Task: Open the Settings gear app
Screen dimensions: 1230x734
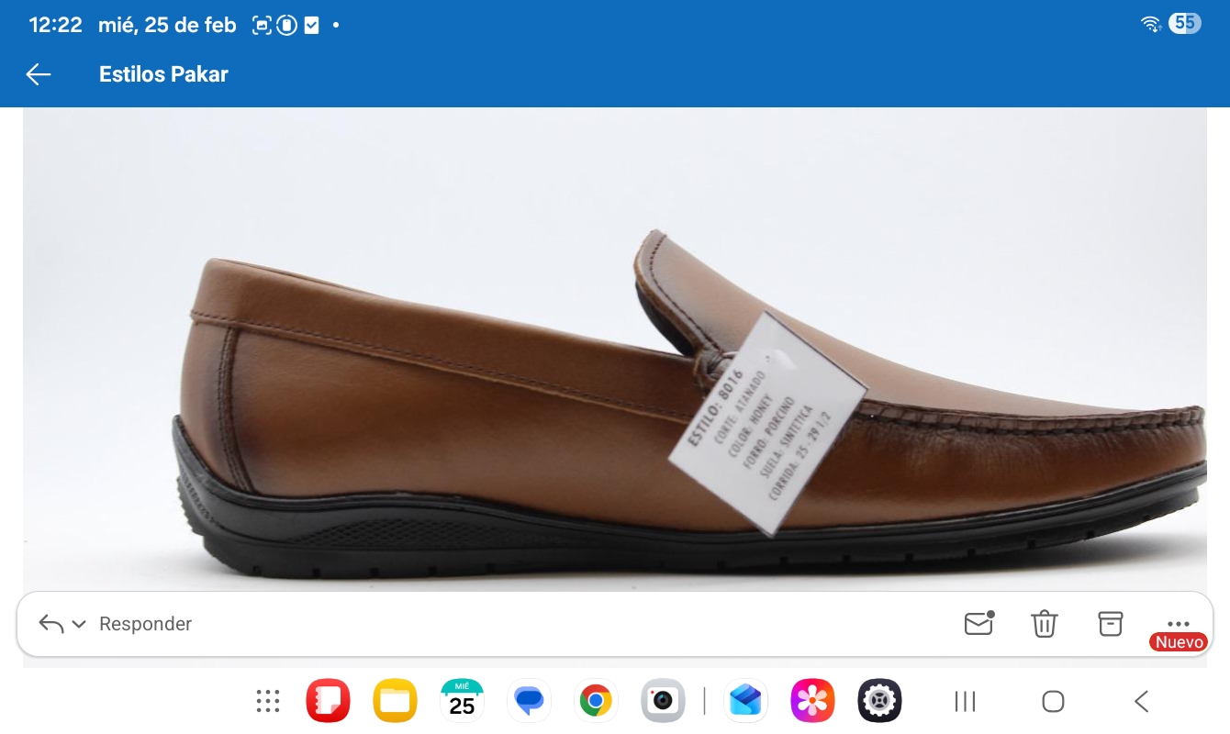Action: 879,702
